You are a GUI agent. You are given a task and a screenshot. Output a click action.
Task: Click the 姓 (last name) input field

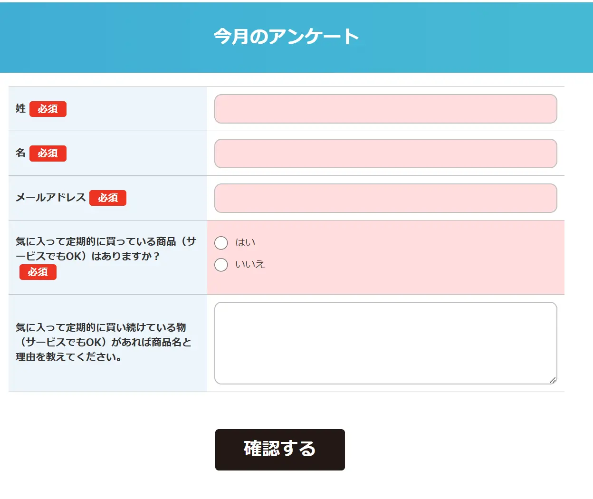click(385, 109)
